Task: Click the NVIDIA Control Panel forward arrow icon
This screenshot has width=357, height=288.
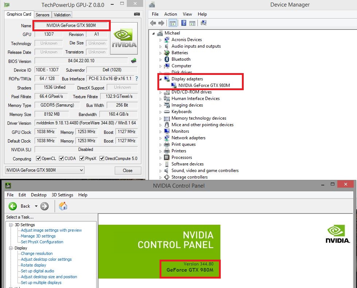Action: (x=44, y=206)
